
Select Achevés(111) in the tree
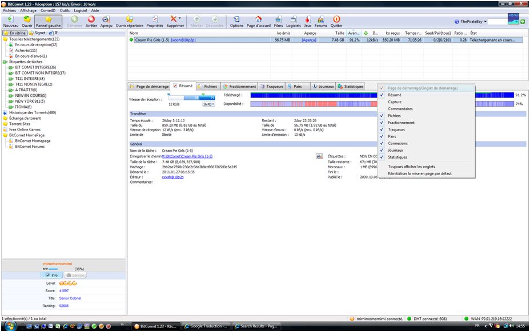[x=26, y=50]
